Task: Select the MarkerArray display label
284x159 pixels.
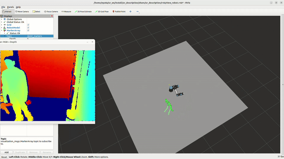Action: point(13,30)
